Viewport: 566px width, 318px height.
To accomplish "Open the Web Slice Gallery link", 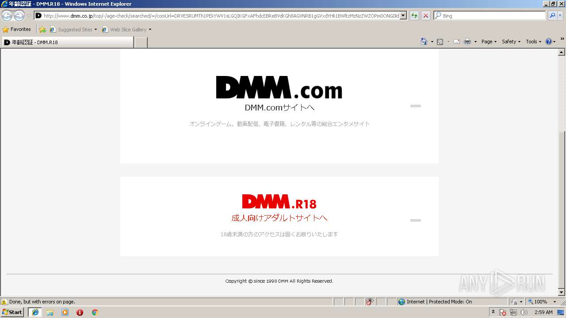I will pyautogui.click(x=126, y=30).
